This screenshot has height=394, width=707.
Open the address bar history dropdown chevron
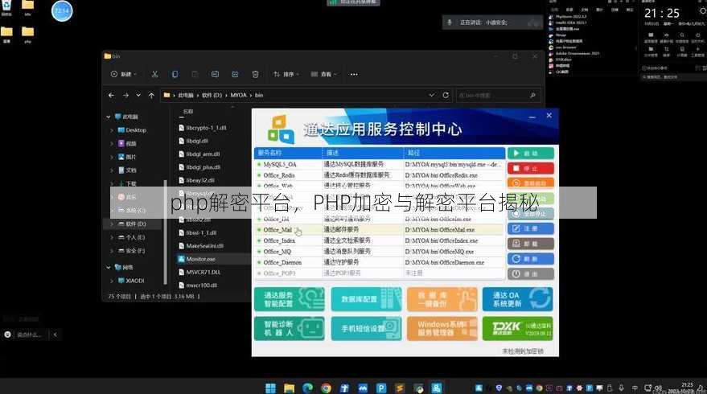click(x=431, y=96)
